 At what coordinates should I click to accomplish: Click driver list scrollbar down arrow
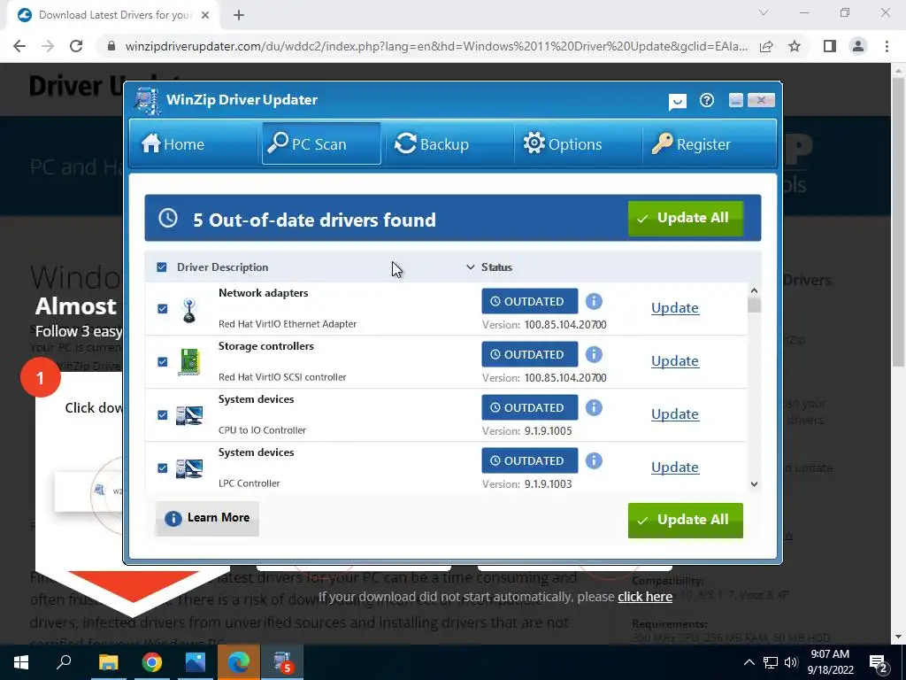754,484
